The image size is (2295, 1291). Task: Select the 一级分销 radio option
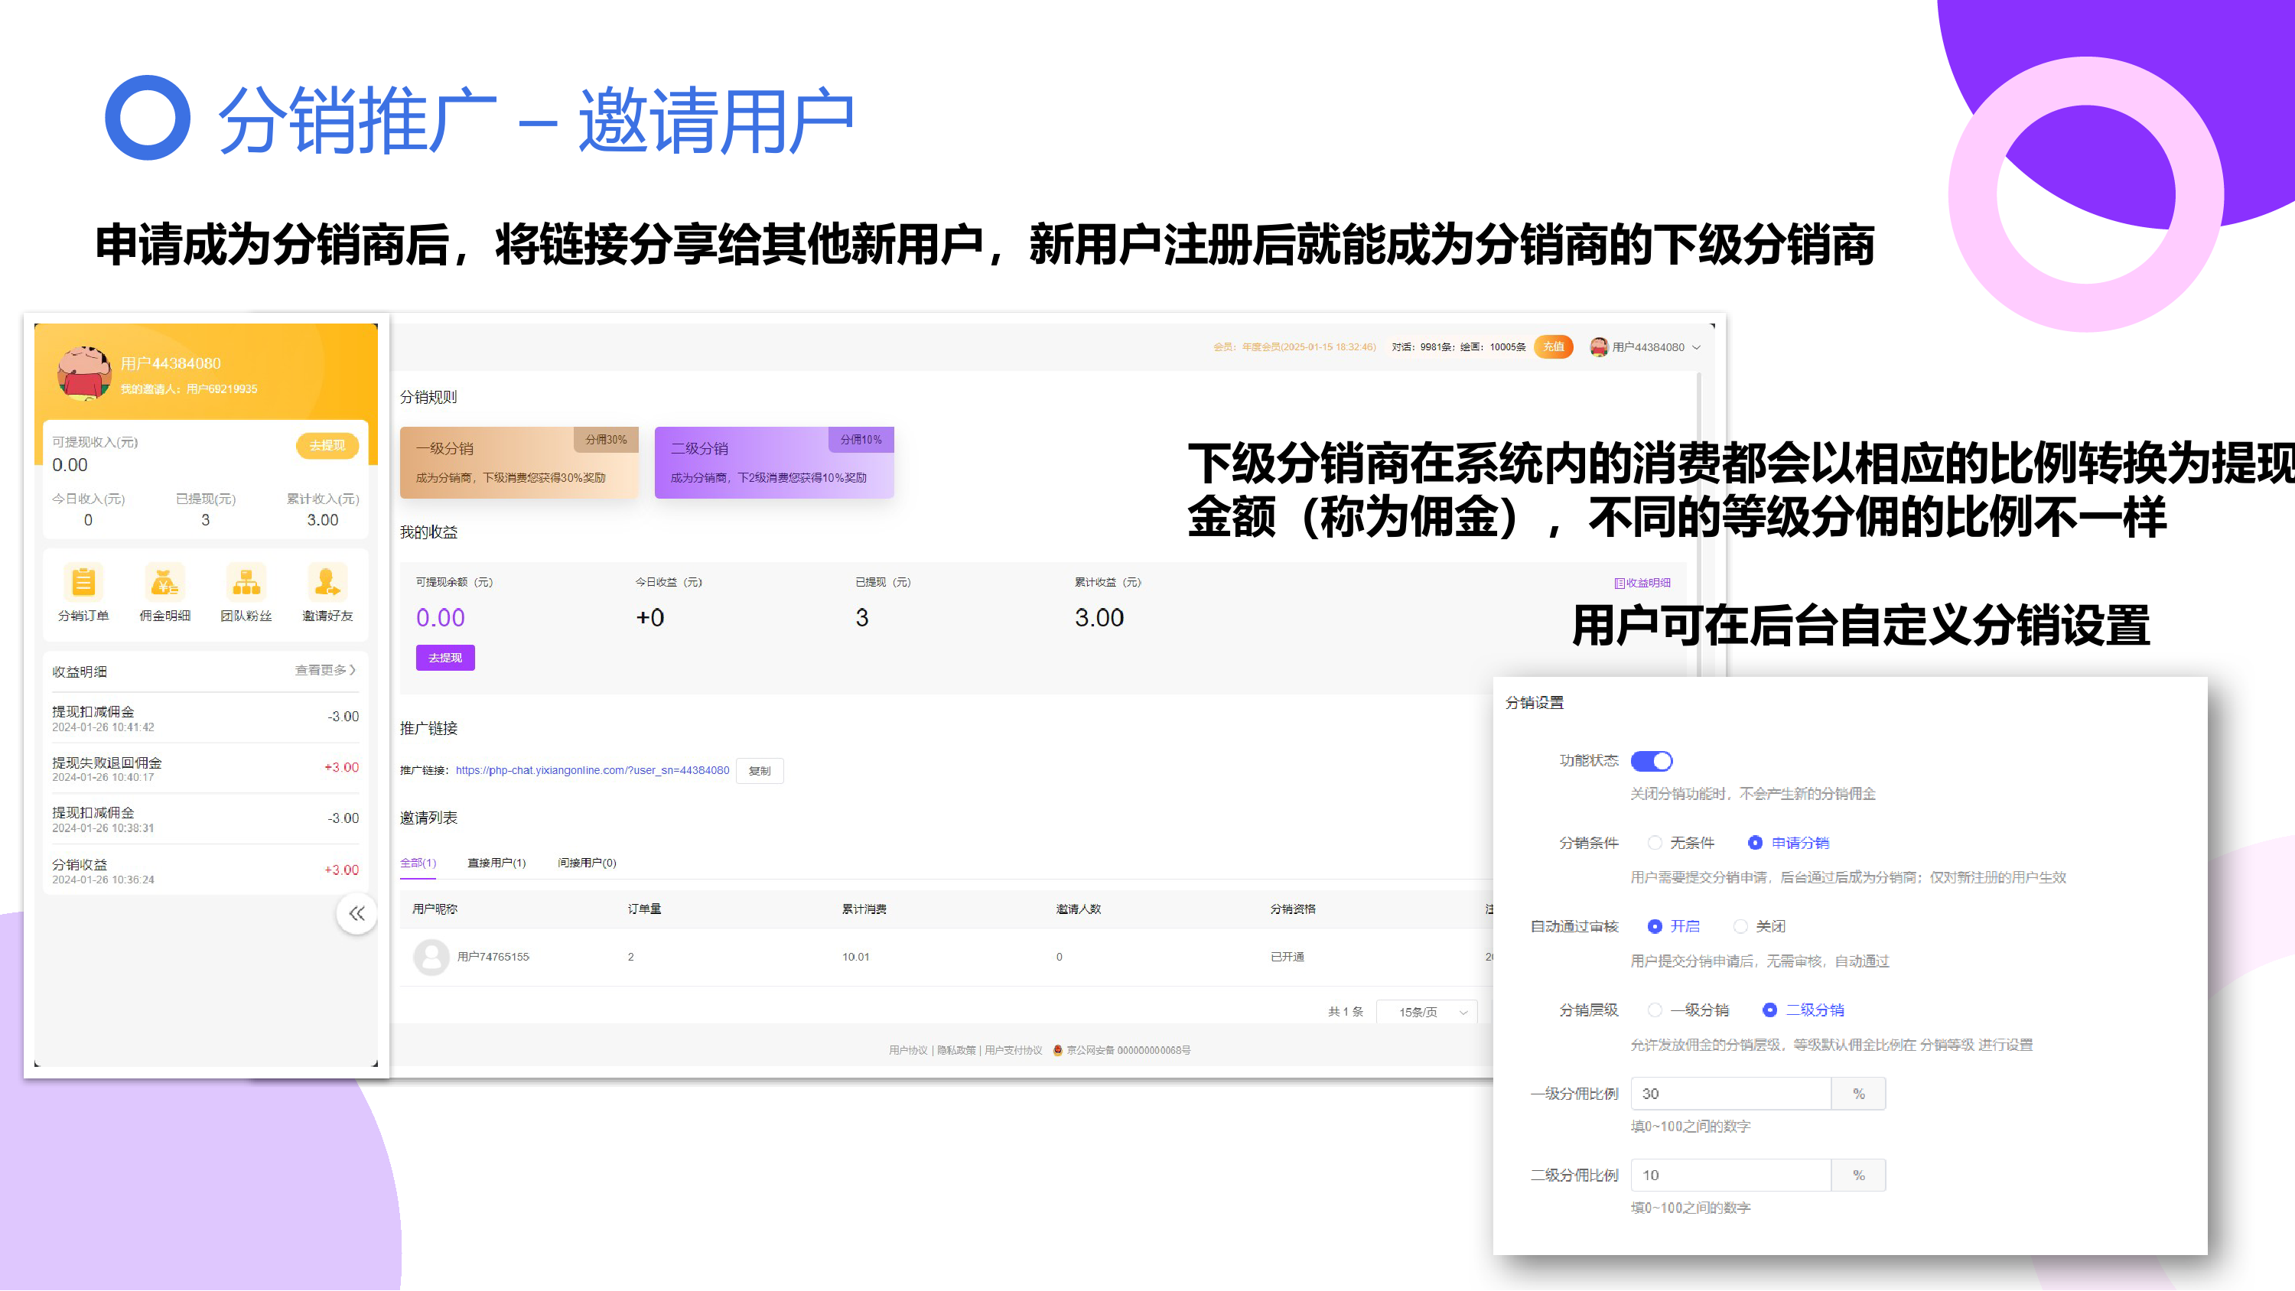point(1655,1010)
